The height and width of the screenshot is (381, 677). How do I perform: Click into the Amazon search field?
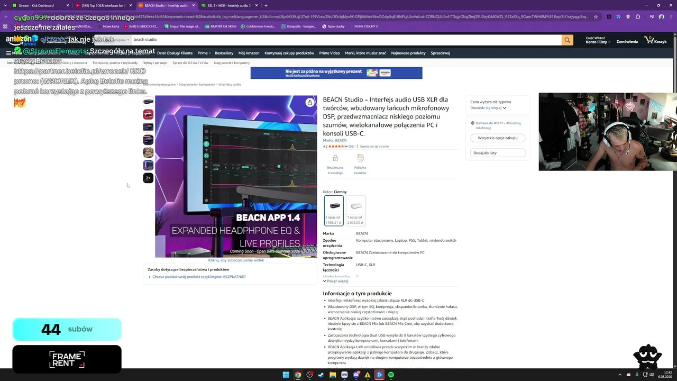(346, 40)
